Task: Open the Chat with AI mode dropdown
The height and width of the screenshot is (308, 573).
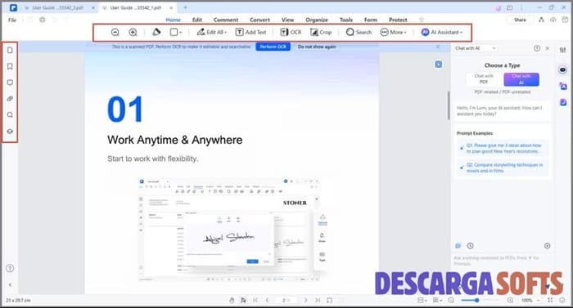Action: pyautogui.click(x=476, y=48)
